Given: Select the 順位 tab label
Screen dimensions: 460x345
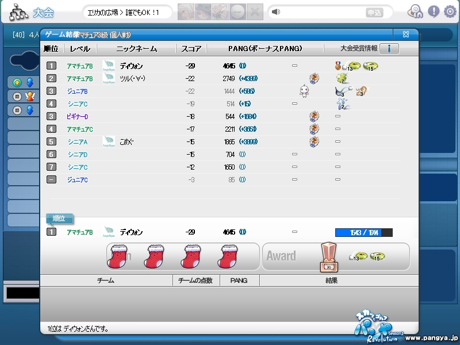Looking at the screenshot, I should coord(59,218).
